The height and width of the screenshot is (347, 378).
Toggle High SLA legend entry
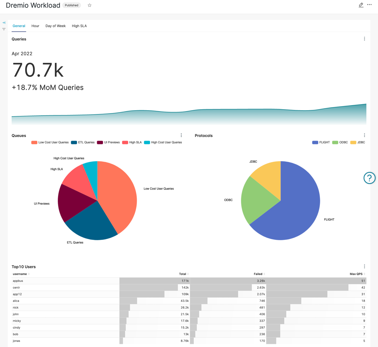132,142
